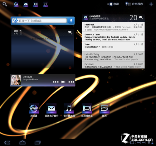Tap the Baidu voice search microphone
The width and height of the screenshot is (156, 146).
71,21
